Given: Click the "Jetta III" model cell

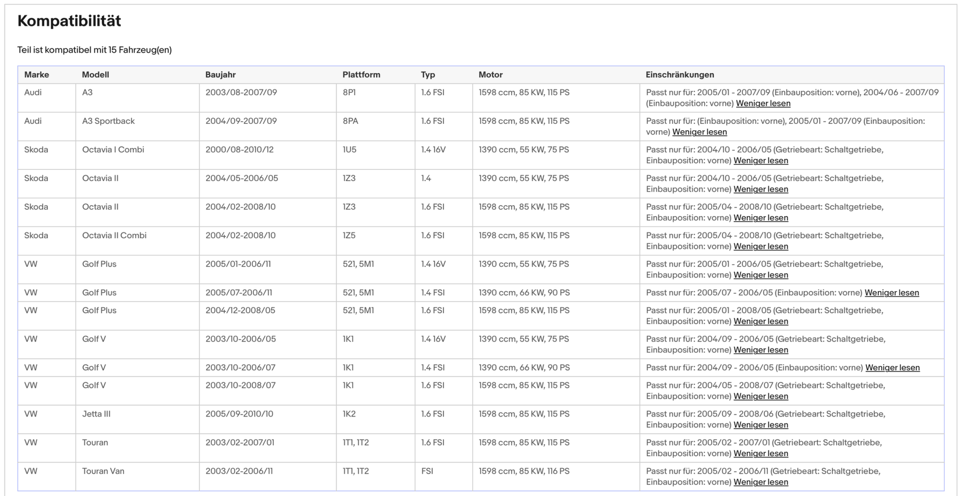Looking at the screenshot, I should 96,414.
